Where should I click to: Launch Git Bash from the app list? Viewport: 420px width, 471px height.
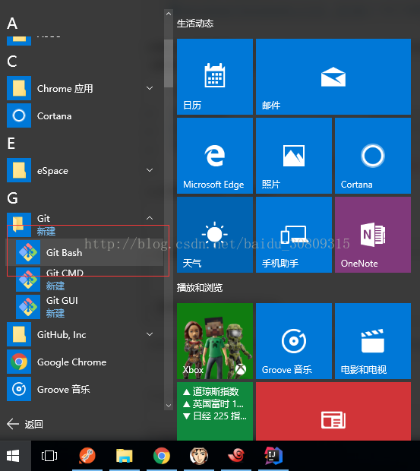point(85,252)
